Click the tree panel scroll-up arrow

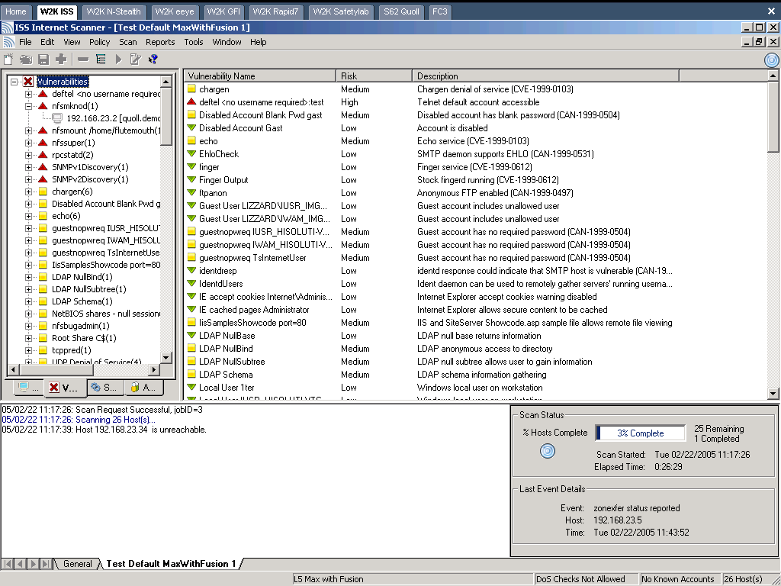coord(166,81)
